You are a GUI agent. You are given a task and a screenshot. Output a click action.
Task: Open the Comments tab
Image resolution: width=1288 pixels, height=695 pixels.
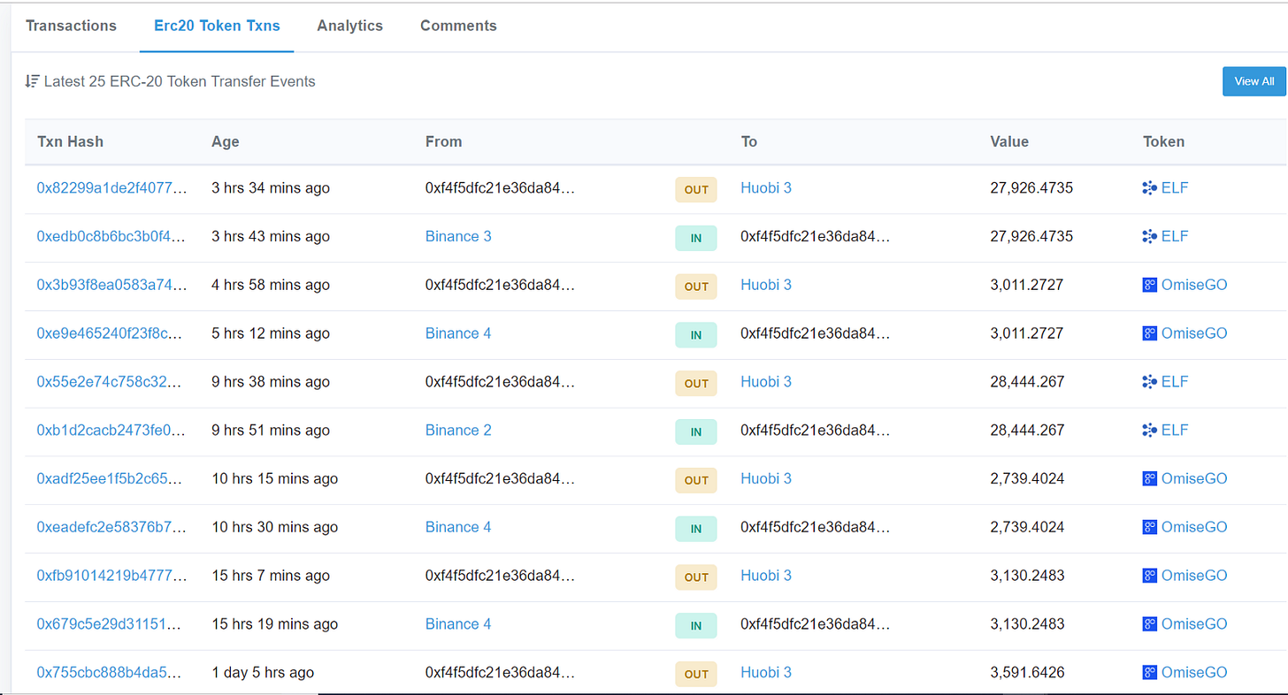[458, 26]
